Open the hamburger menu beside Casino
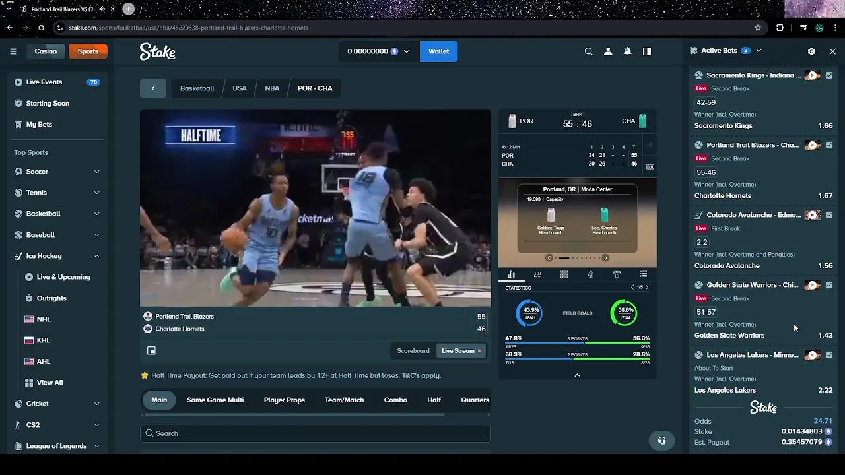 (x=13, y=51)
